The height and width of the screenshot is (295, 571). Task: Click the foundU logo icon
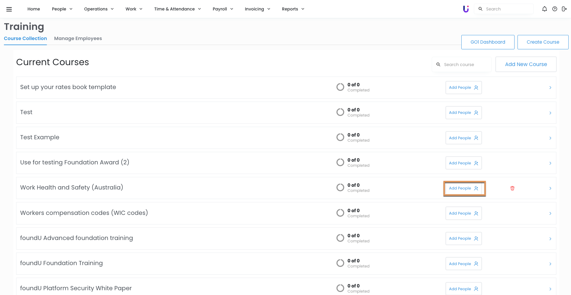click(x=466, y=9)
